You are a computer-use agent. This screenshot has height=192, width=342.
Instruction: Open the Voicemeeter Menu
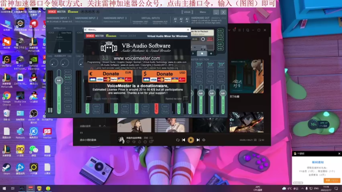click(203, 12)
